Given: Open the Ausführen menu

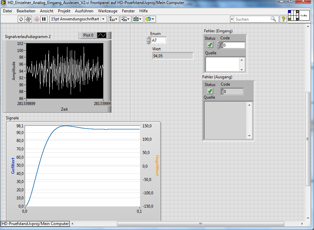Looking at the screenshot, I should pyautogui.click(x=84, y=11).
